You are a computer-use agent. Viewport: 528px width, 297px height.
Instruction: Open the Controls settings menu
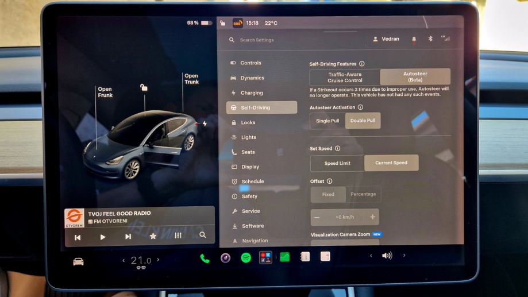point(246,63)
